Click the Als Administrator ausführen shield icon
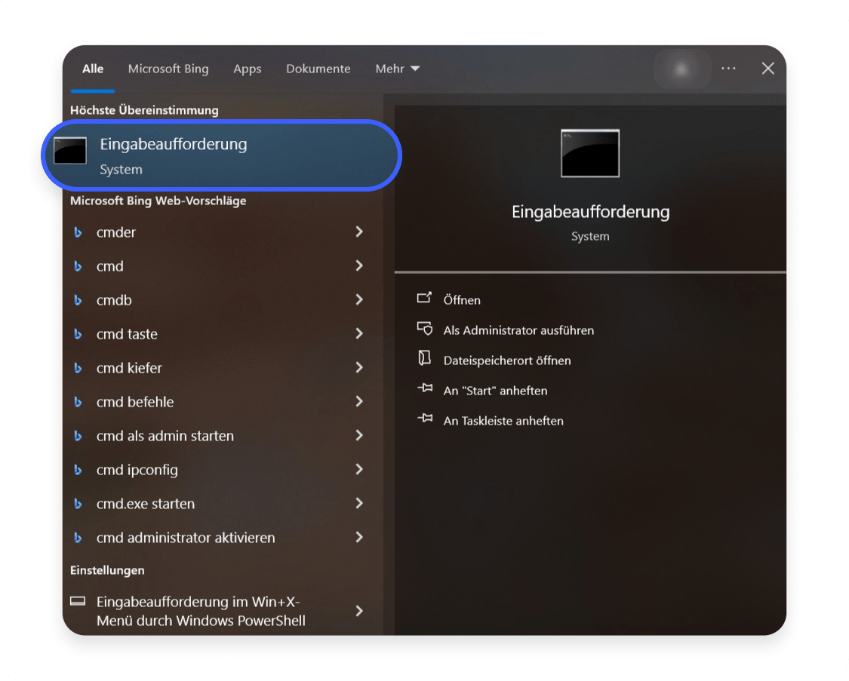Image resolution: width=849 pixels, height=681 pixels. [424, 330]
